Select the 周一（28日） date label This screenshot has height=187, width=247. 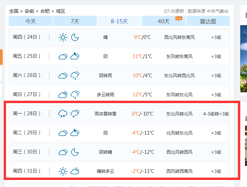point(27,113)
